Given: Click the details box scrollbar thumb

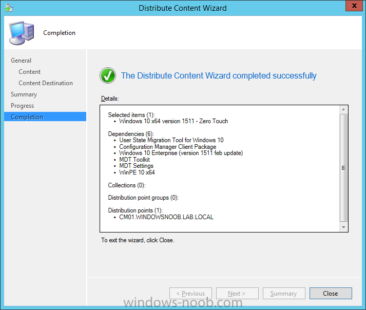Looking at the screenshot, I should pos(343,168).
